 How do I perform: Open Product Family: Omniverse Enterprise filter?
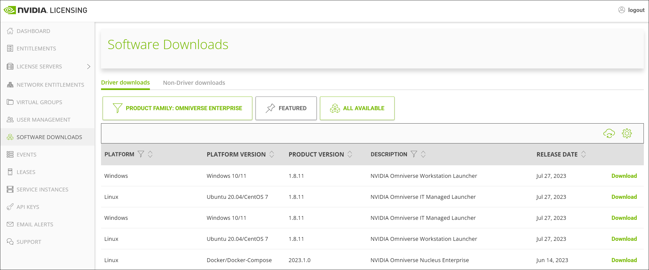coord(177,108)
